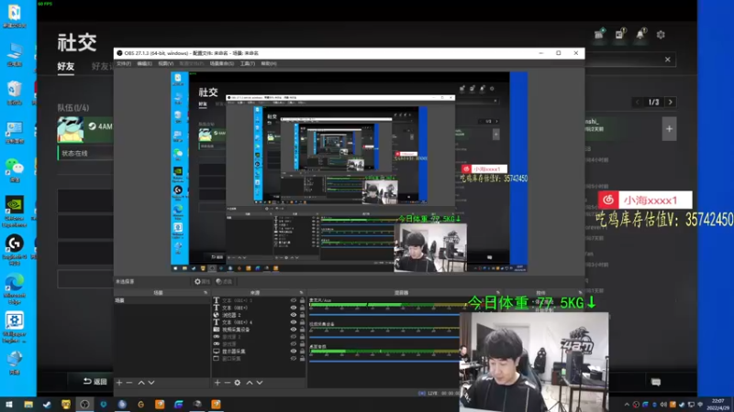Open the Microsoft Edge desktop icon
Viewport: 734px width, 412px height.
point(15,288)
